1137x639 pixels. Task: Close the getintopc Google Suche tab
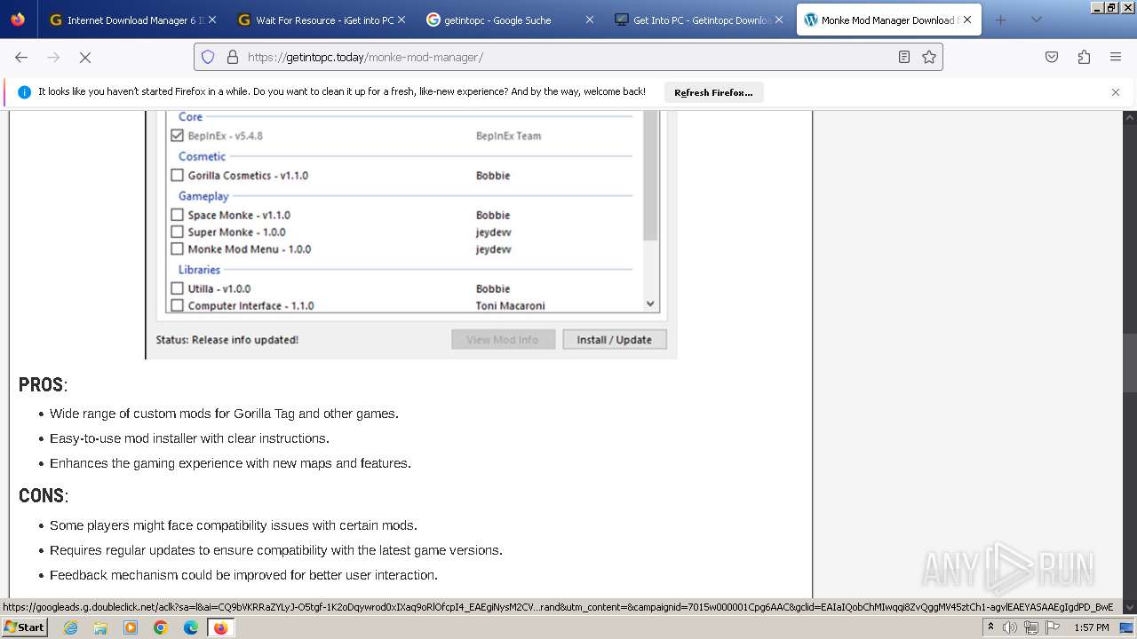coord(590,20)
